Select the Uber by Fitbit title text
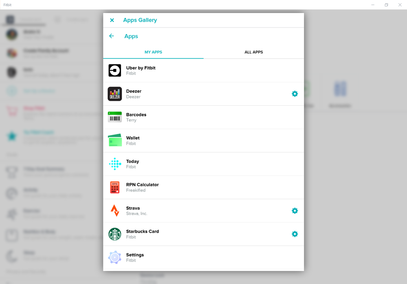Viewport: 407px width, 284px height. pos(141,68)
